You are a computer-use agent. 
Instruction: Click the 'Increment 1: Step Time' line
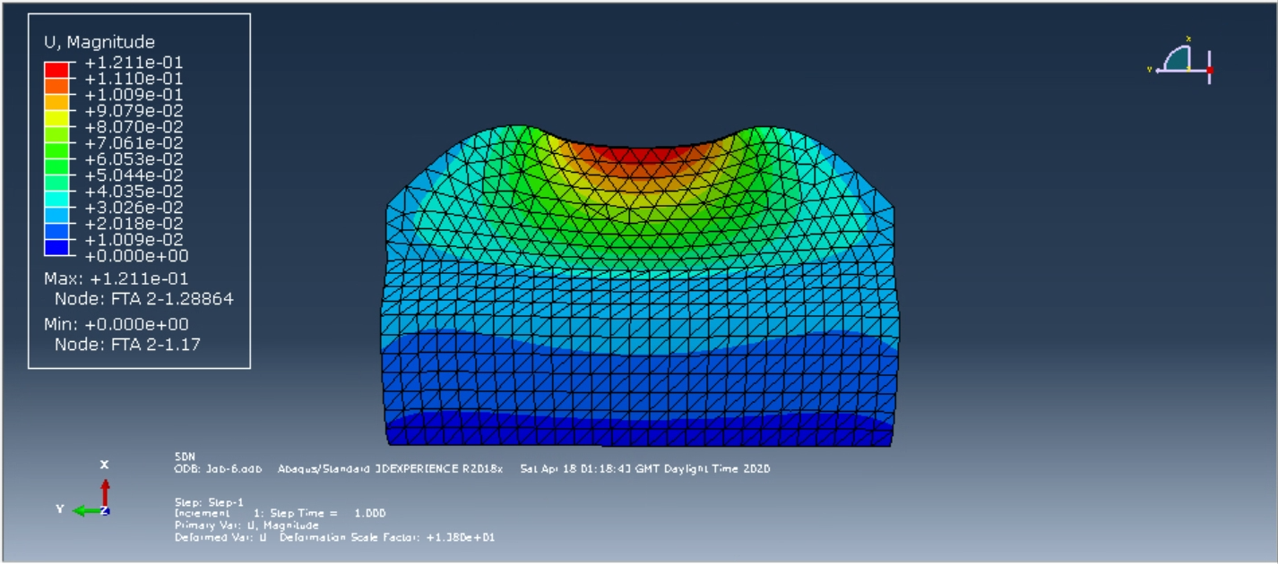(281, 514)
